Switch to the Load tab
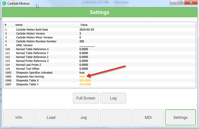 tap(51, 117)
